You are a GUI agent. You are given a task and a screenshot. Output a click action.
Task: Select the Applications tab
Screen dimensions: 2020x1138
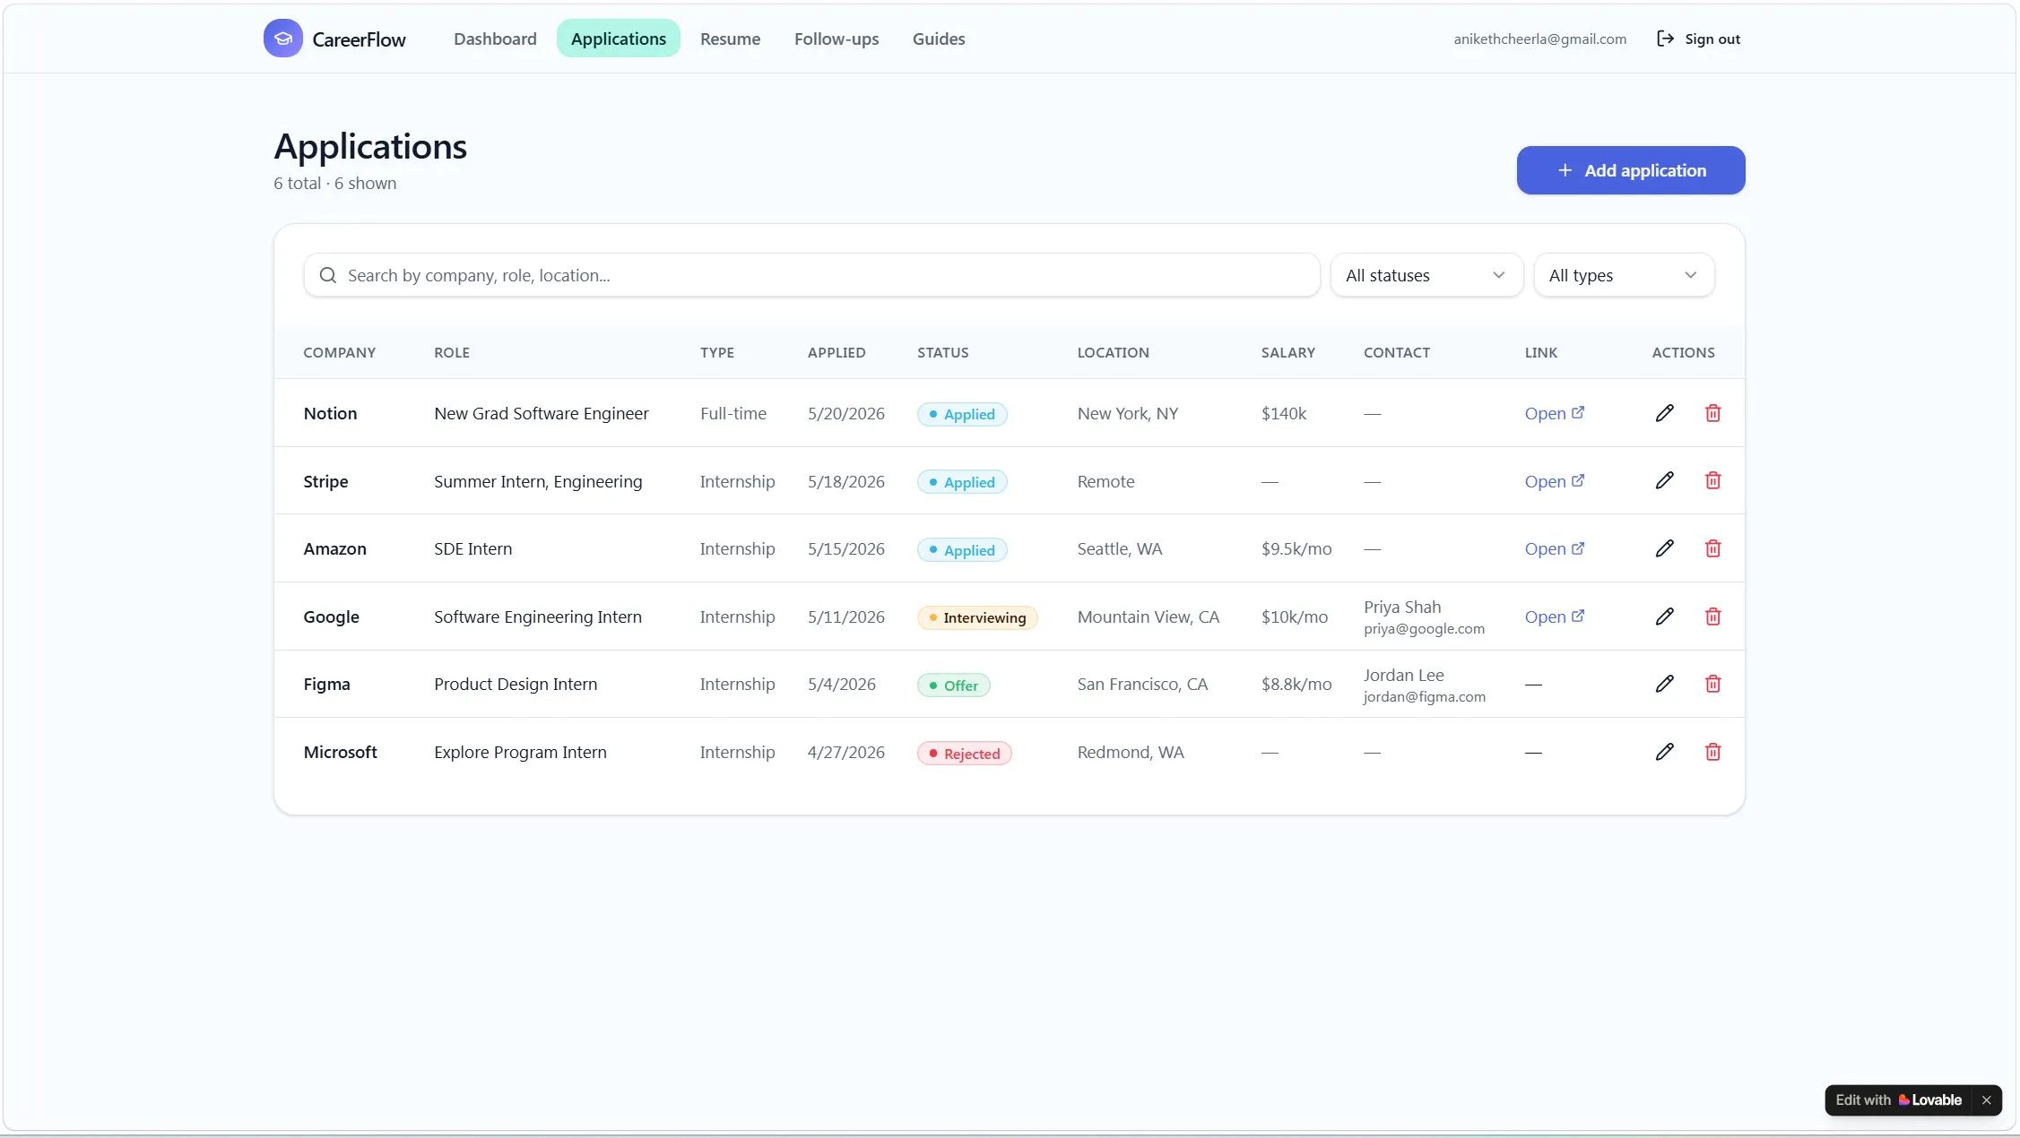click(618, 39)
